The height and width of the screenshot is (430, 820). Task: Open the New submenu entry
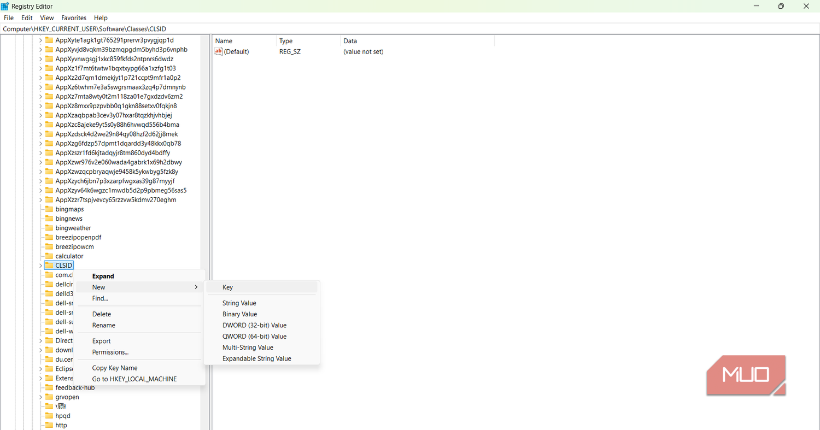139,287
